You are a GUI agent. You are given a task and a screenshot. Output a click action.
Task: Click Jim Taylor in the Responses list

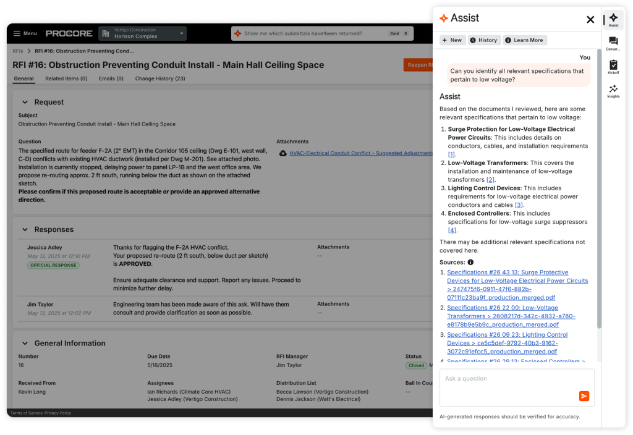[40, 305]
